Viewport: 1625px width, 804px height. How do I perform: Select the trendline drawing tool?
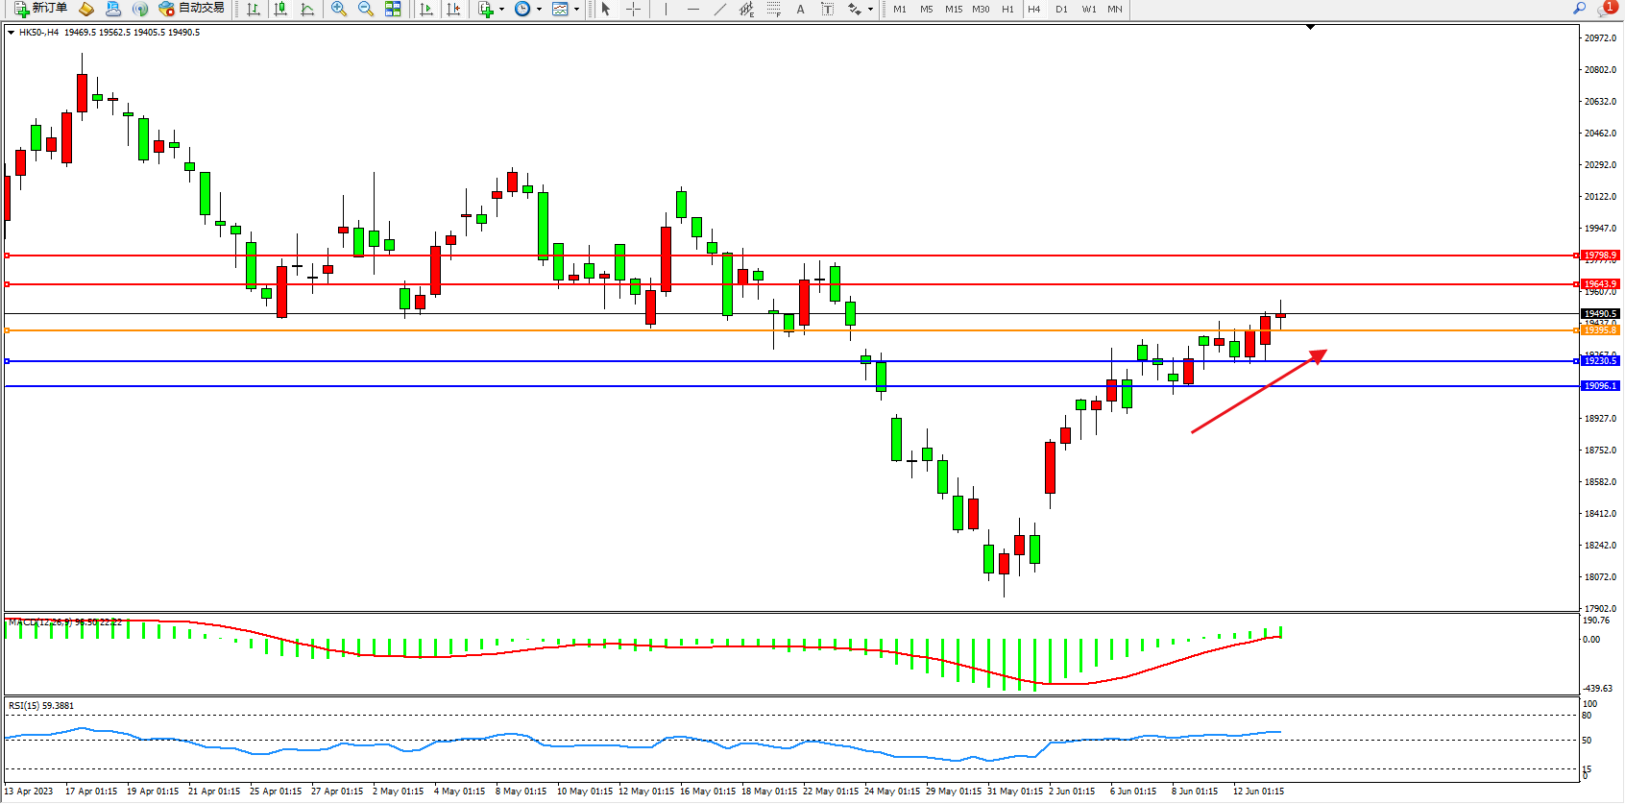tap(719, 9)
